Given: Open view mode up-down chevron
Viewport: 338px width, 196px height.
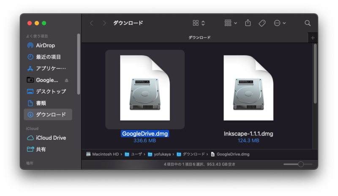Looking at the screenshot, I should click(203, 23).
